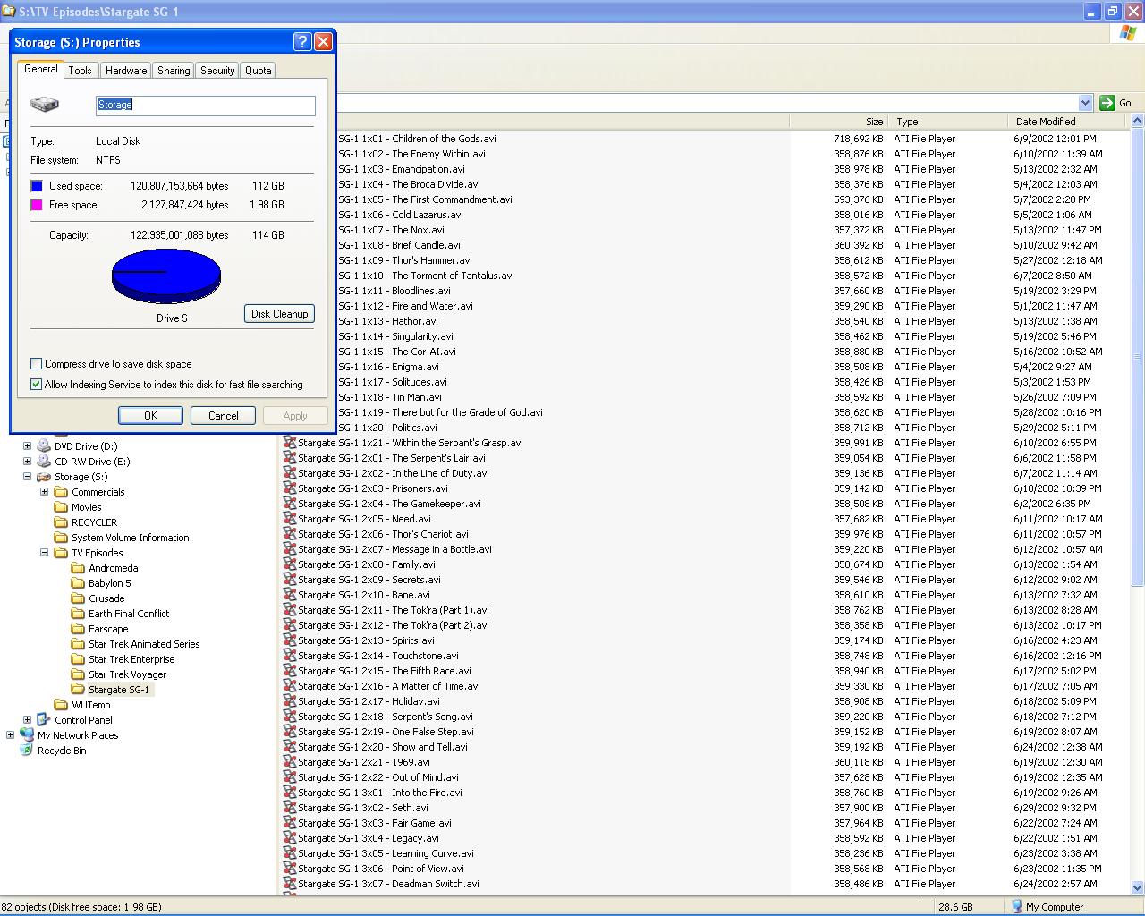Close the Storage Properties dialog
The image size is (1145, 916).
(x=324, y=41)
